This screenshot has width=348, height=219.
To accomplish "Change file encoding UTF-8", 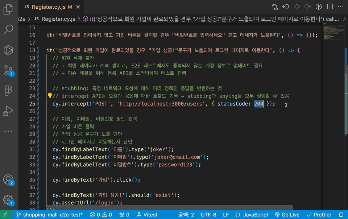I will [208, 215].
